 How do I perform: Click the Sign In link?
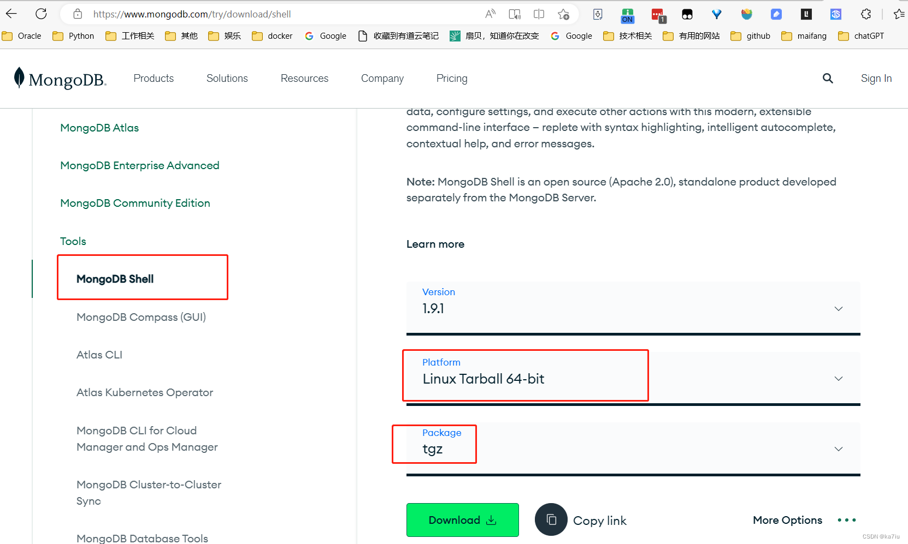coord(876,78)
